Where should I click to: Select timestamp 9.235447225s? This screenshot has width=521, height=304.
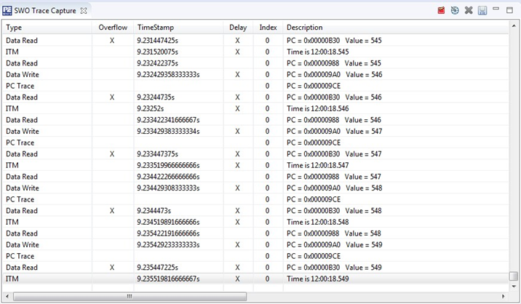click(x=157, y=268)
